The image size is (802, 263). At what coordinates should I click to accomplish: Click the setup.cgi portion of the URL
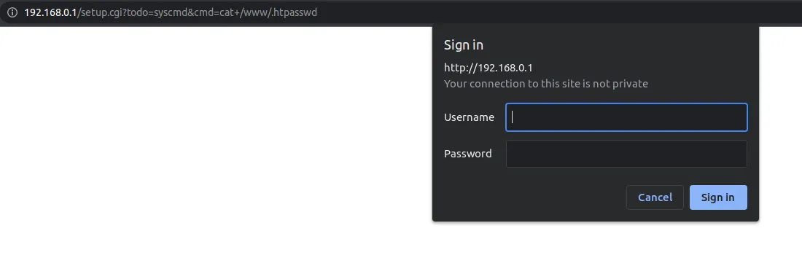100,12
